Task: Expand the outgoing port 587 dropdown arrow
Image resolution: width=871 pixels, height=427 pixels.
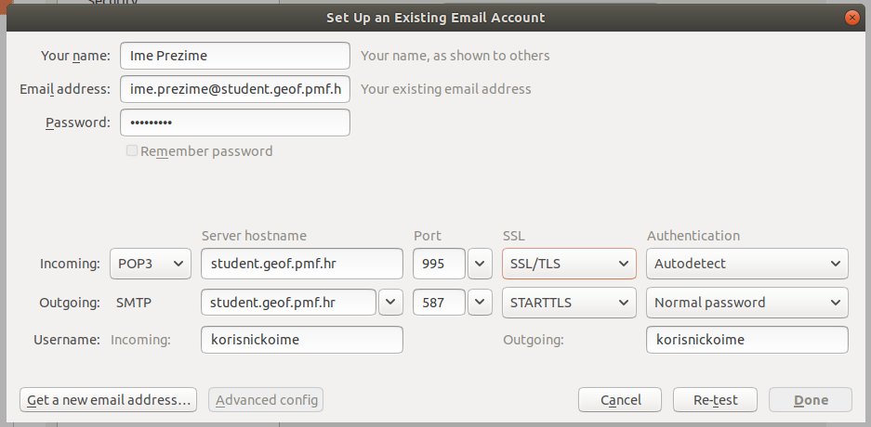Action: coord(480,303)
